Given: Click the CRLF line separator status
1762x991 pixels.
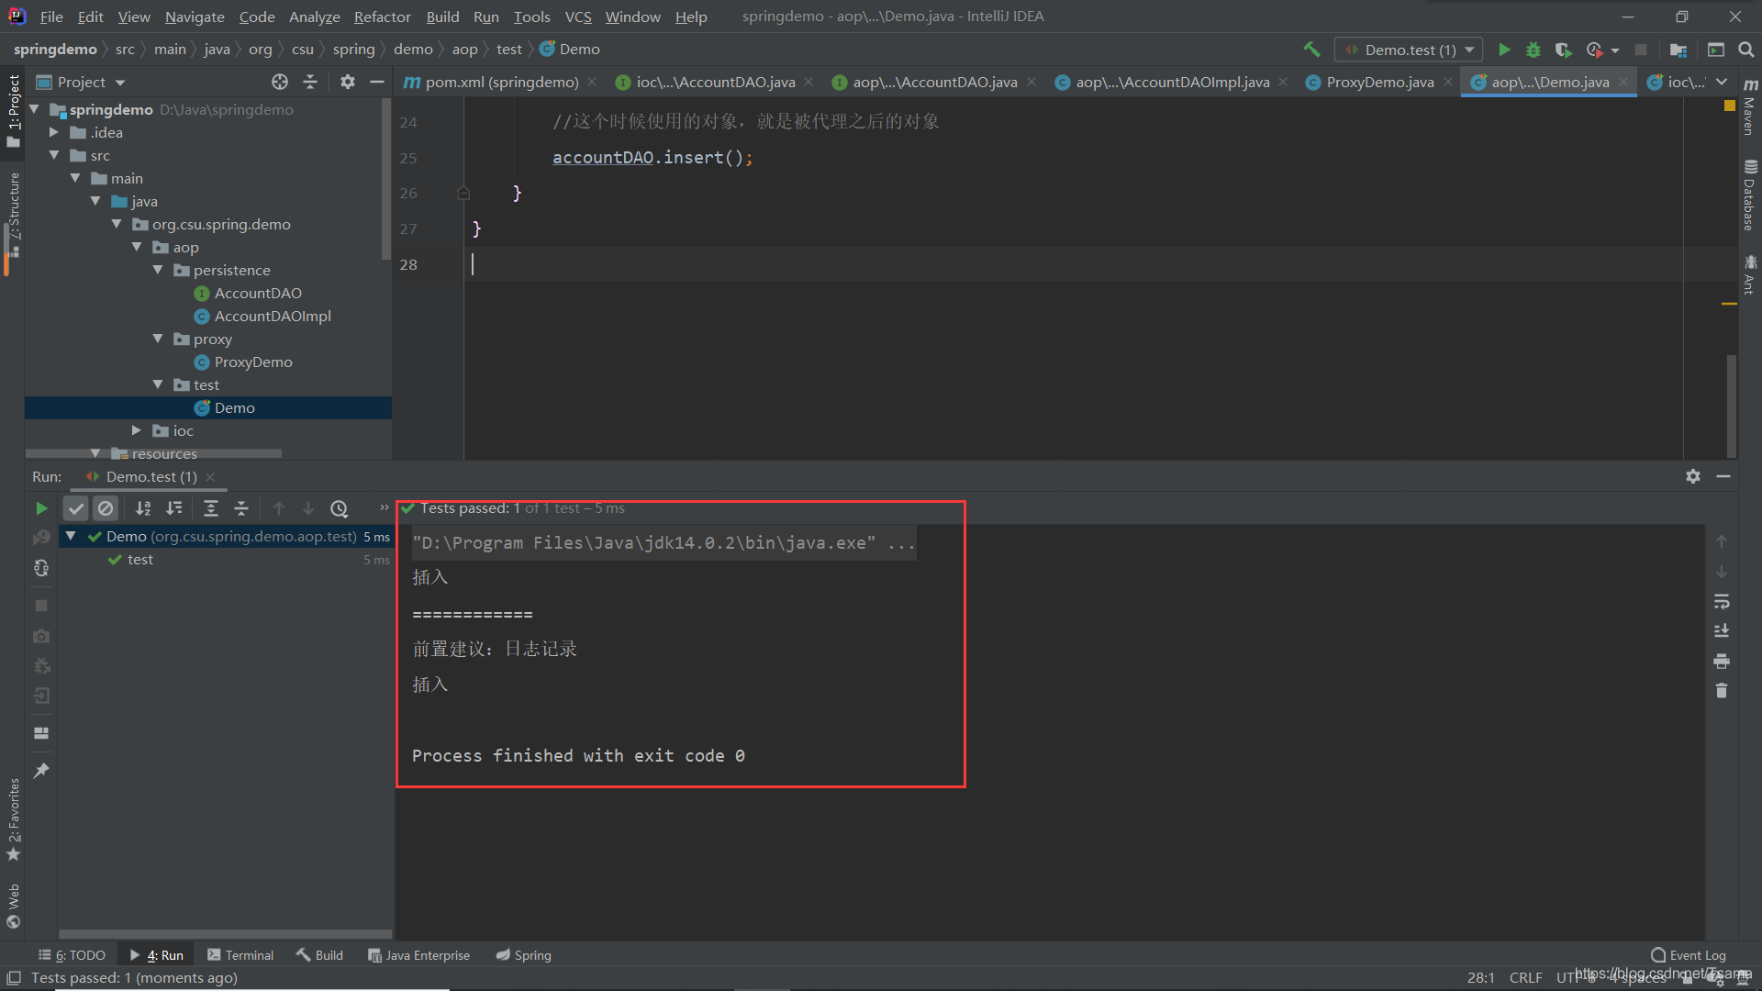Looking at the screenshot, I should coord(1525,978).
